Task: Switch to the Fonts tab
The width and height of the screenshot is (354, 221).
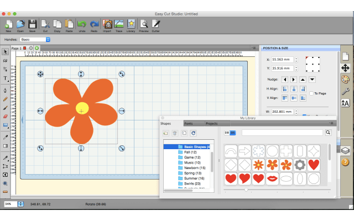Action: click(189, 124)
